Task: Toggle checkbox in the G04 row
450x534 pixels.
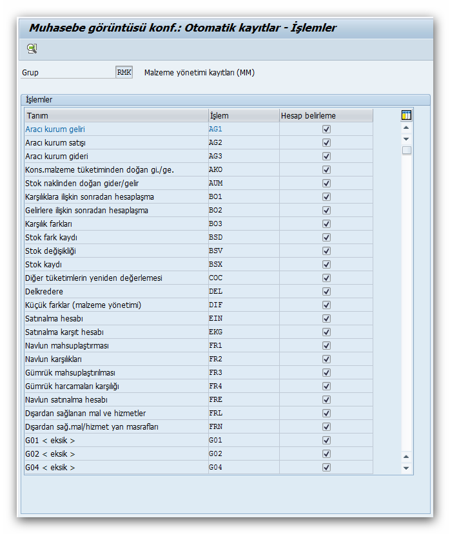Action: pyautogui.click(x=326, y=467)
